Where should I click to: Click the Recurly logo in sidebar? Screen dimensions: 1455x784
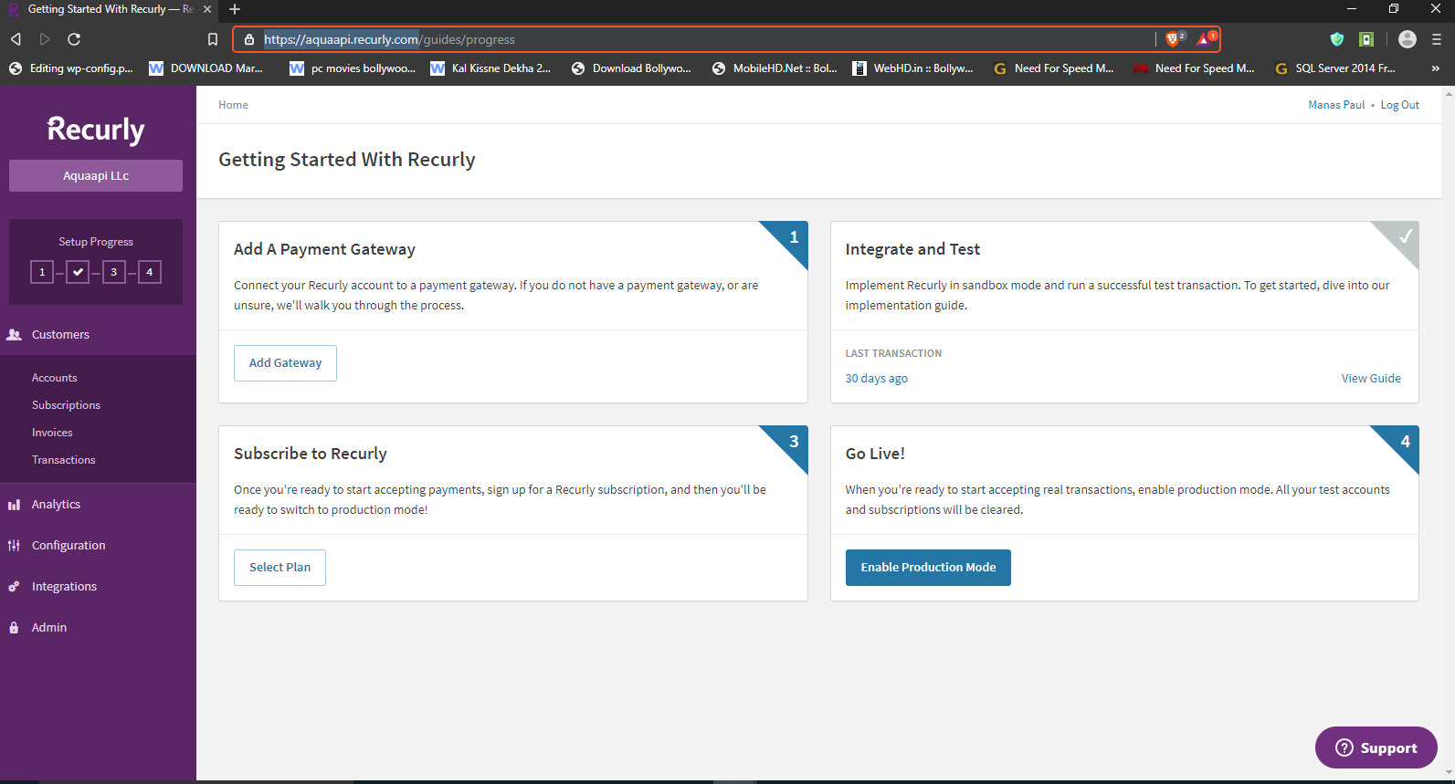(x=96, y=130)
